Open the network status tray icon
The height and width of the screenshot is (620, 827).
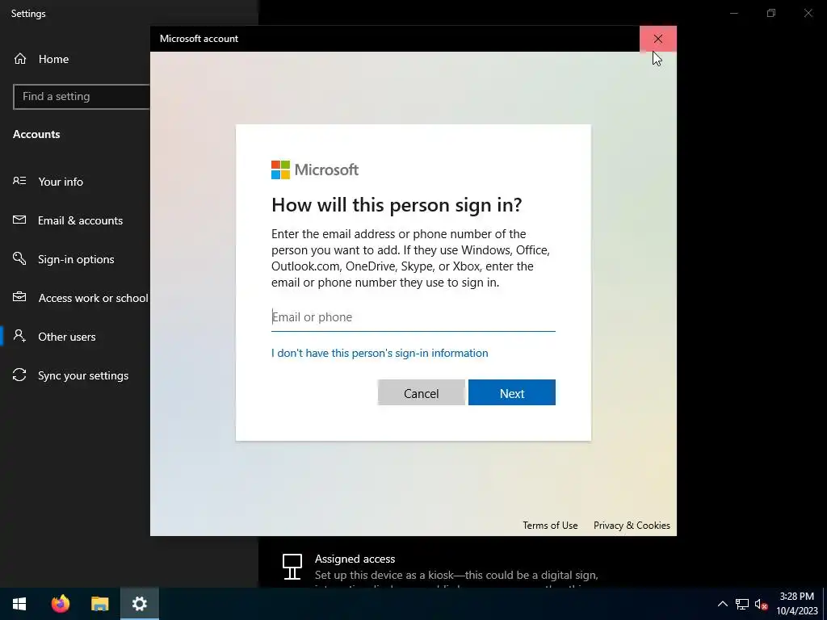742,604
